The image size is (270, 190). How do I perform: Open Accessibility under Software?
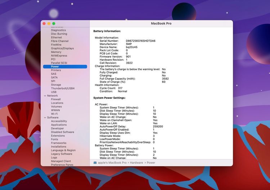pyautogui.click(x=59, y=121)
